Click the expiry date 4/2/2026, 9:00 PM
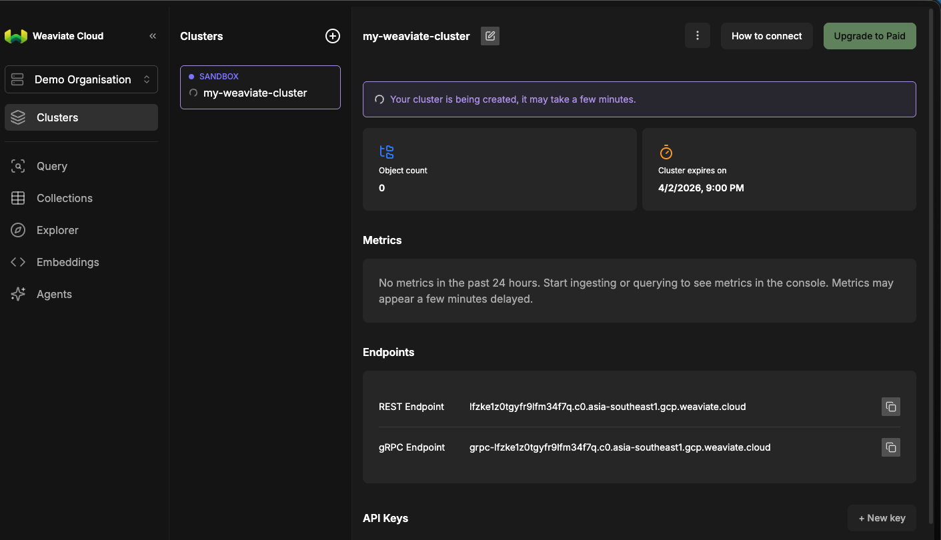Viewport: 941px width, 540px height. click(x=701, y=188)
